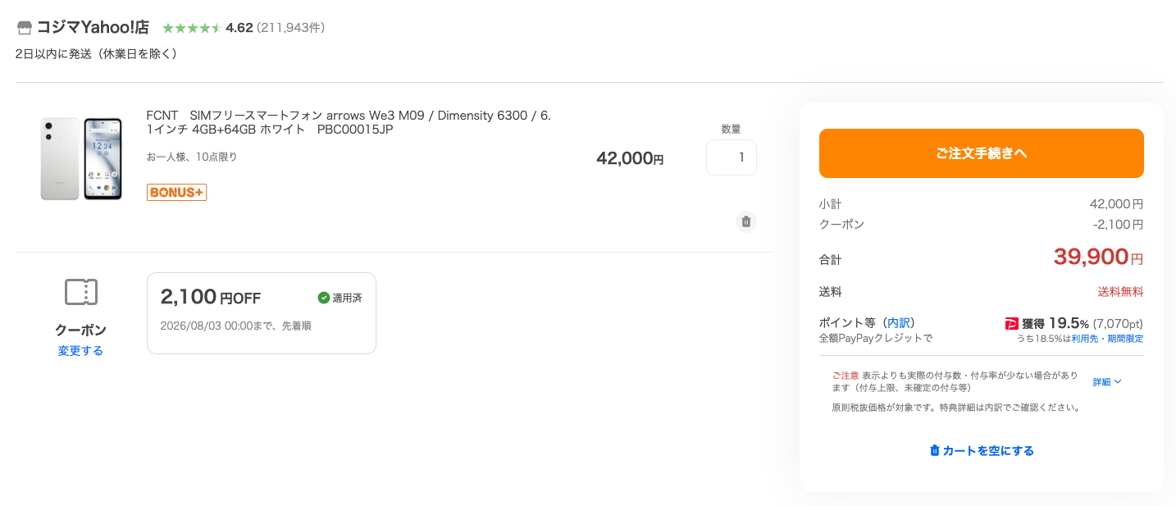Click the 変更する coupon link
The image size is (1176, 506).
coord(80,350)
